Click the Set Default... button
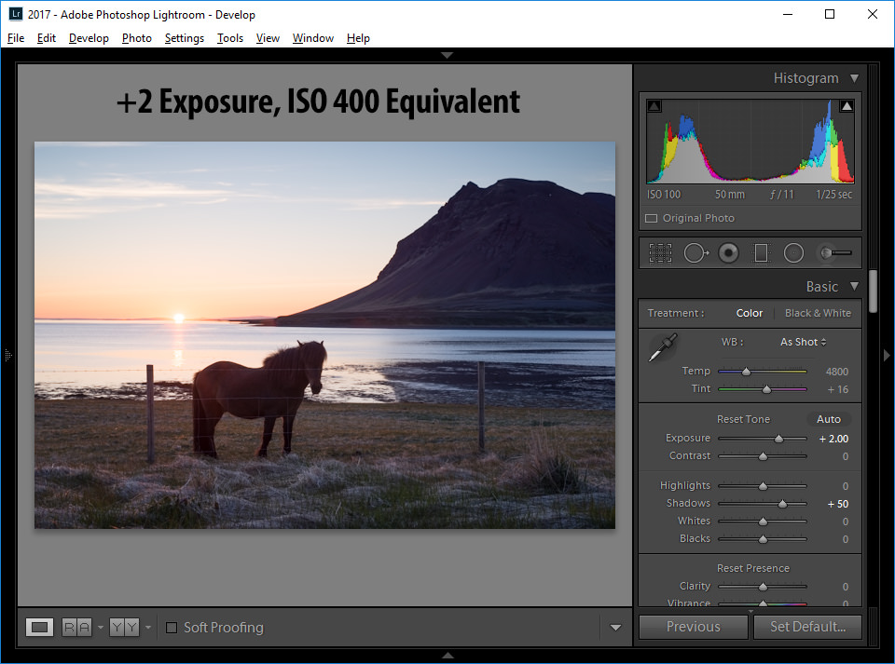This screenshot has width=895, height=664. click(807, 627)
